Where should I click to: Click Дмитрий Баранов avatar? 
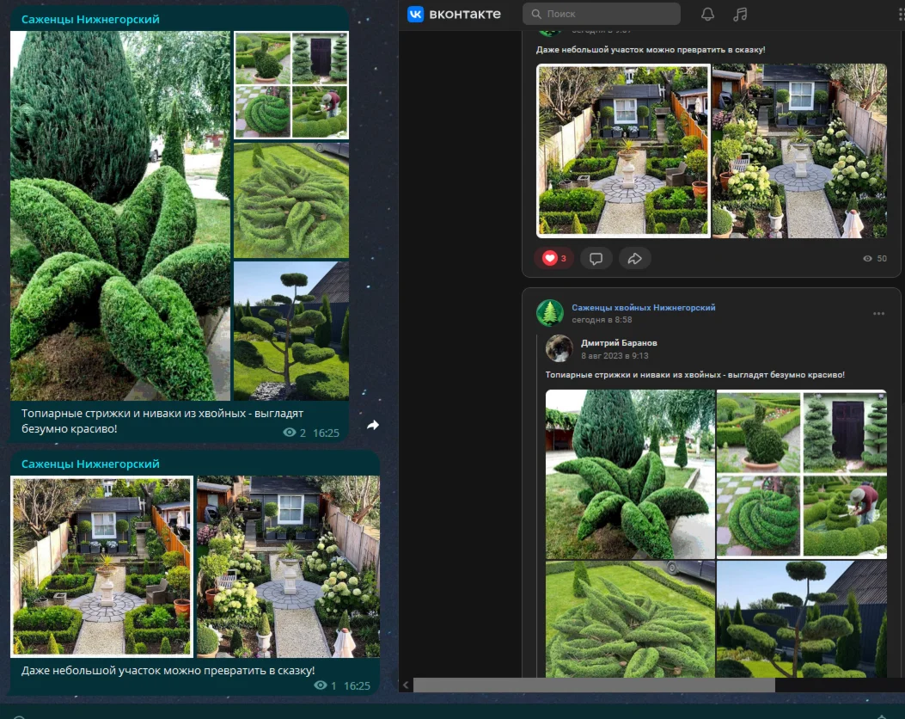[x=559, y=348]
